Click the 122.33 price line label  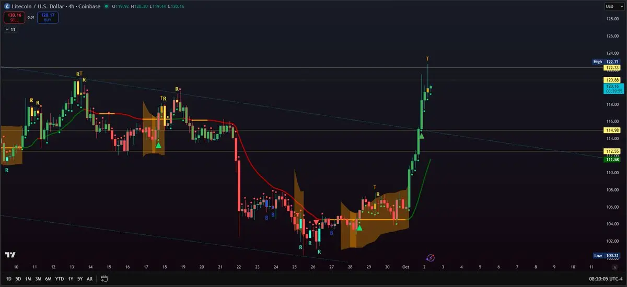[611, 68]
